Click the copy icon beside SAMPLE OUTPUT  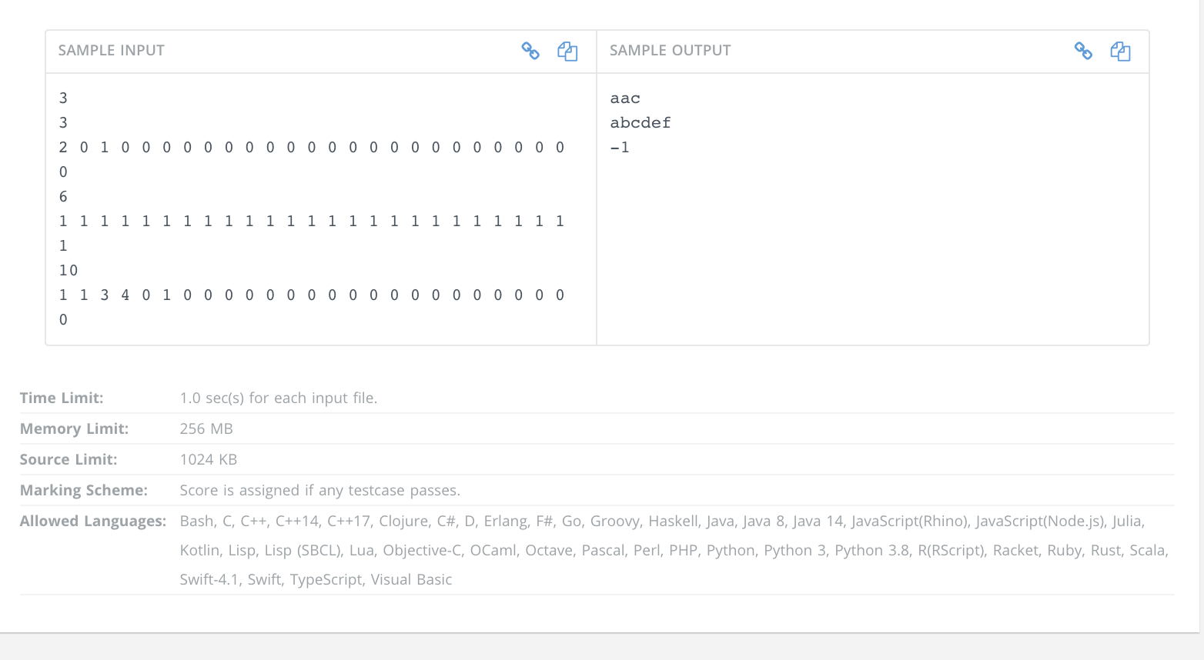coord(1120,51)
